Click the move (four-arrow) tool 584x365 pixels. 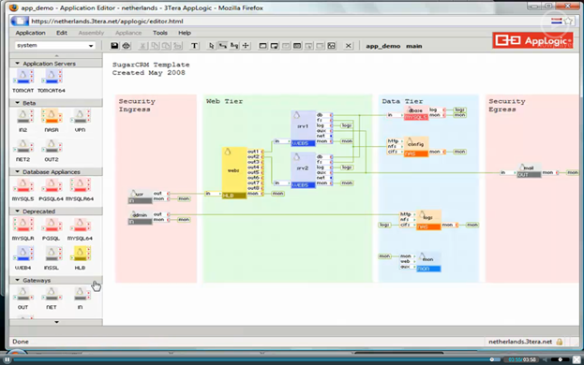(246, 46)
